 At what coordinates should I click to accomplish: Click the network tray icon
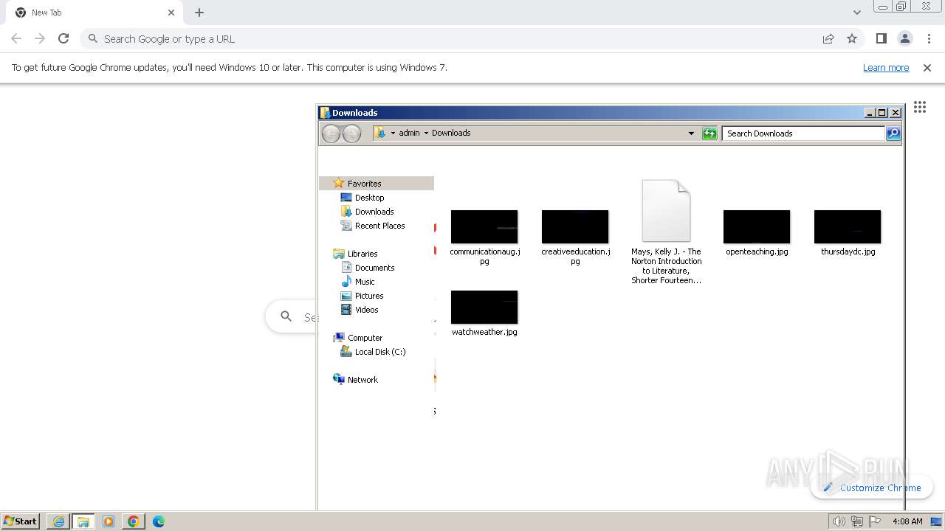[x=857, y=521]
